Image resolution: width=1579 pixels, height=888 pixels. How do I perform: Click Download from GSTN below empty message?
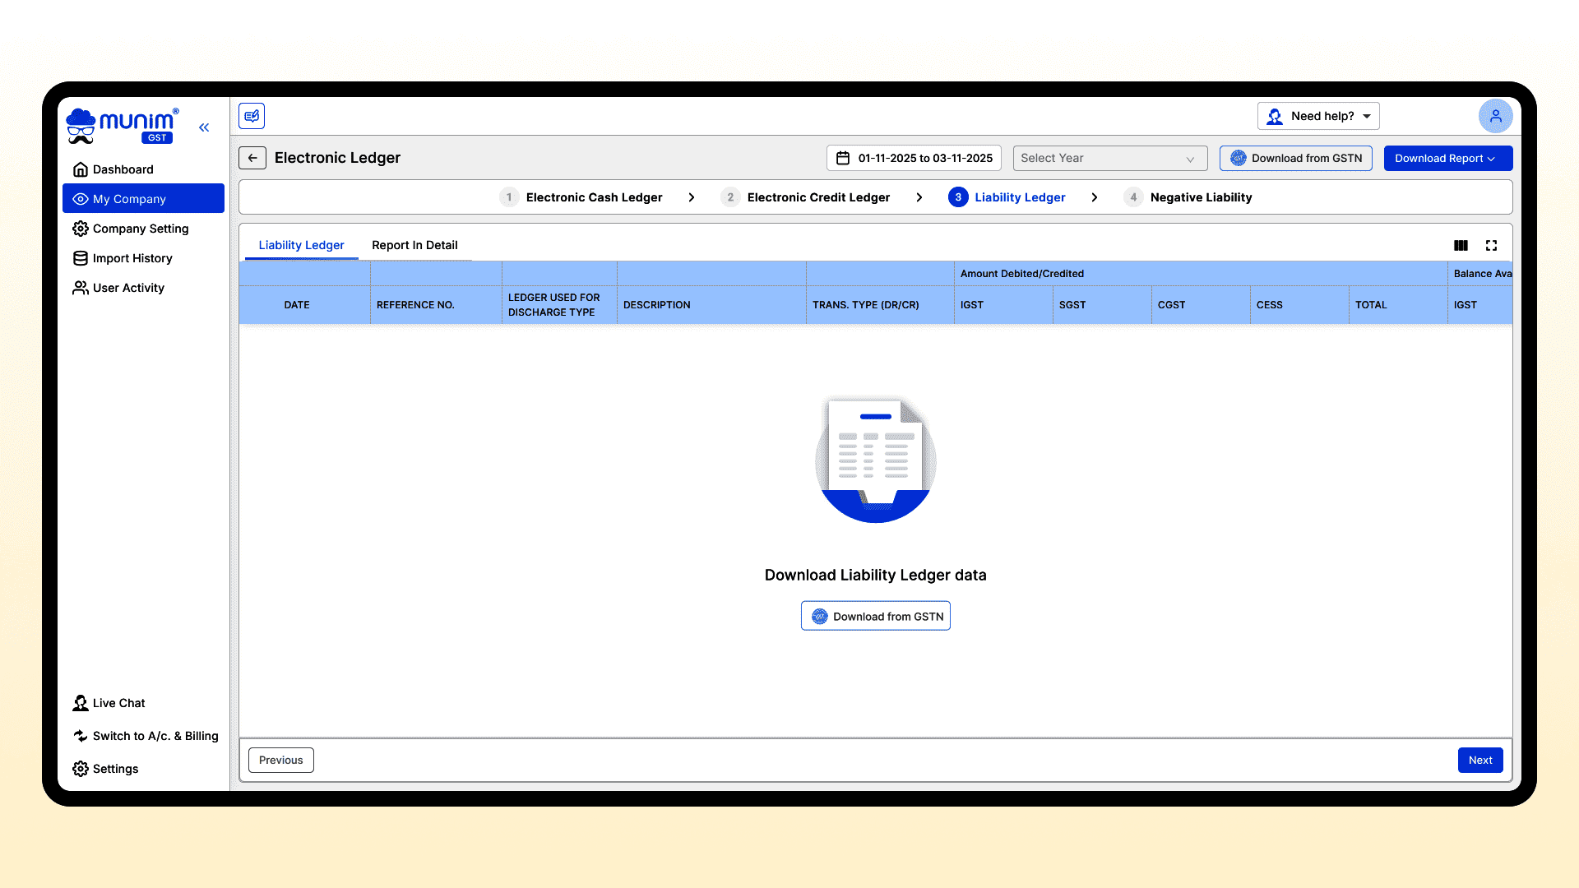pyautogui.click(x=876, y=617)
